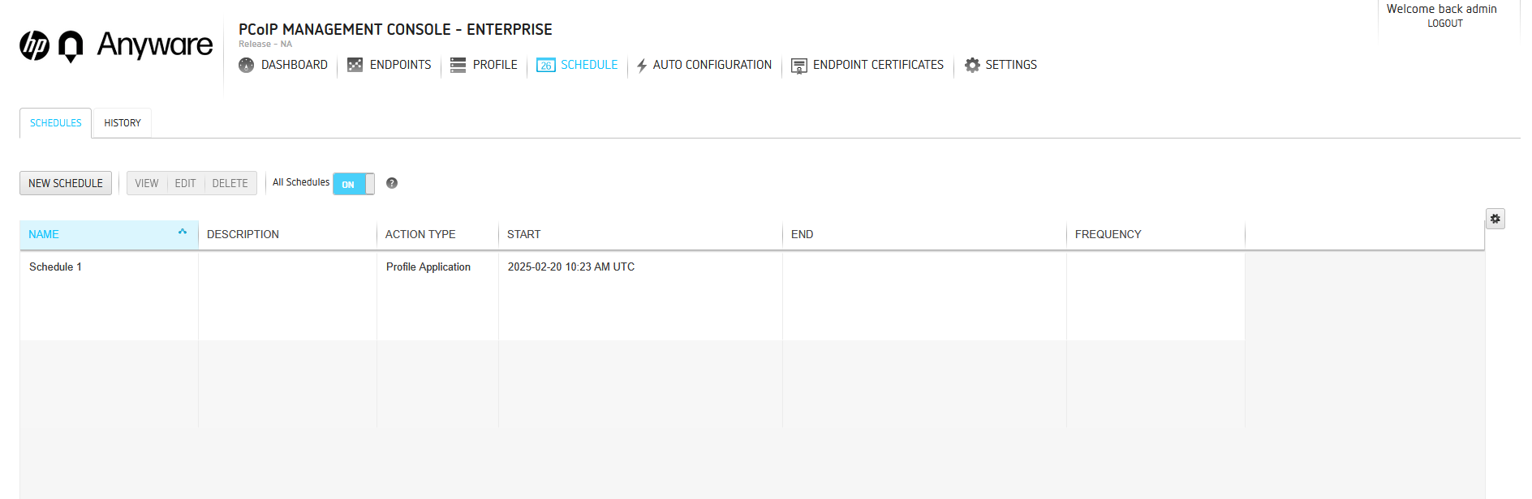This screenshot has height=499, width=1532.
Task: Sort by START column header
Action: coord(640,234)
